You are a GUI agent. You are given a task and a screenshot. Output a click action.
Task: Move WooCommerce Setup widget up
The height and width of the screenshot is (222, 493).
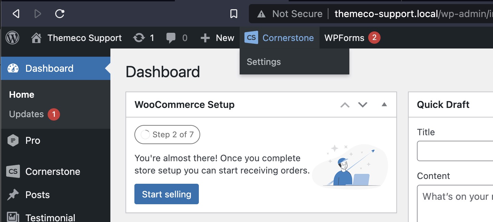(345, 105)
